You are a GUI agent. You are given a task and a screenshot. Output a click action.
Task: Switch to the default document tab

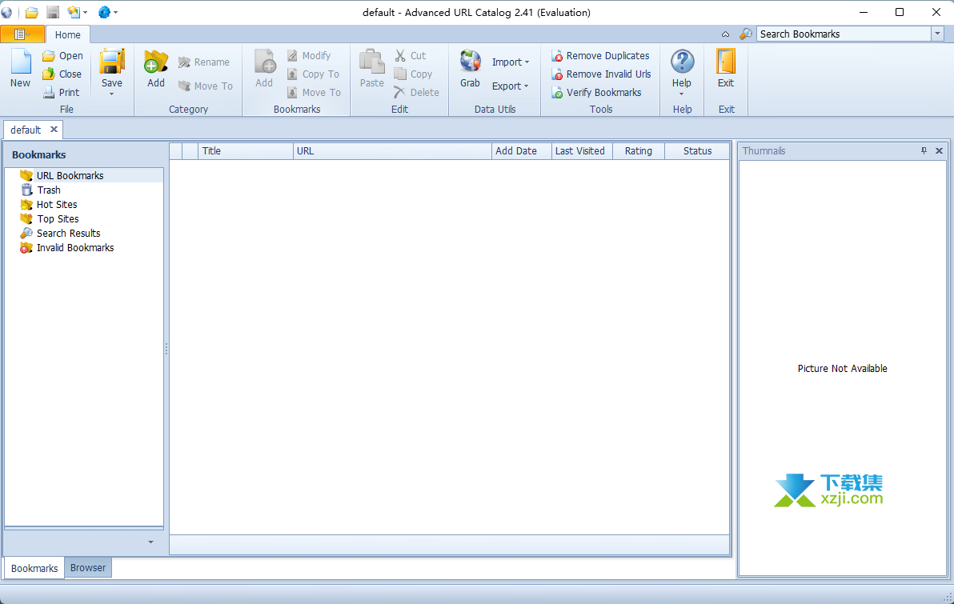tap(26, 130)
